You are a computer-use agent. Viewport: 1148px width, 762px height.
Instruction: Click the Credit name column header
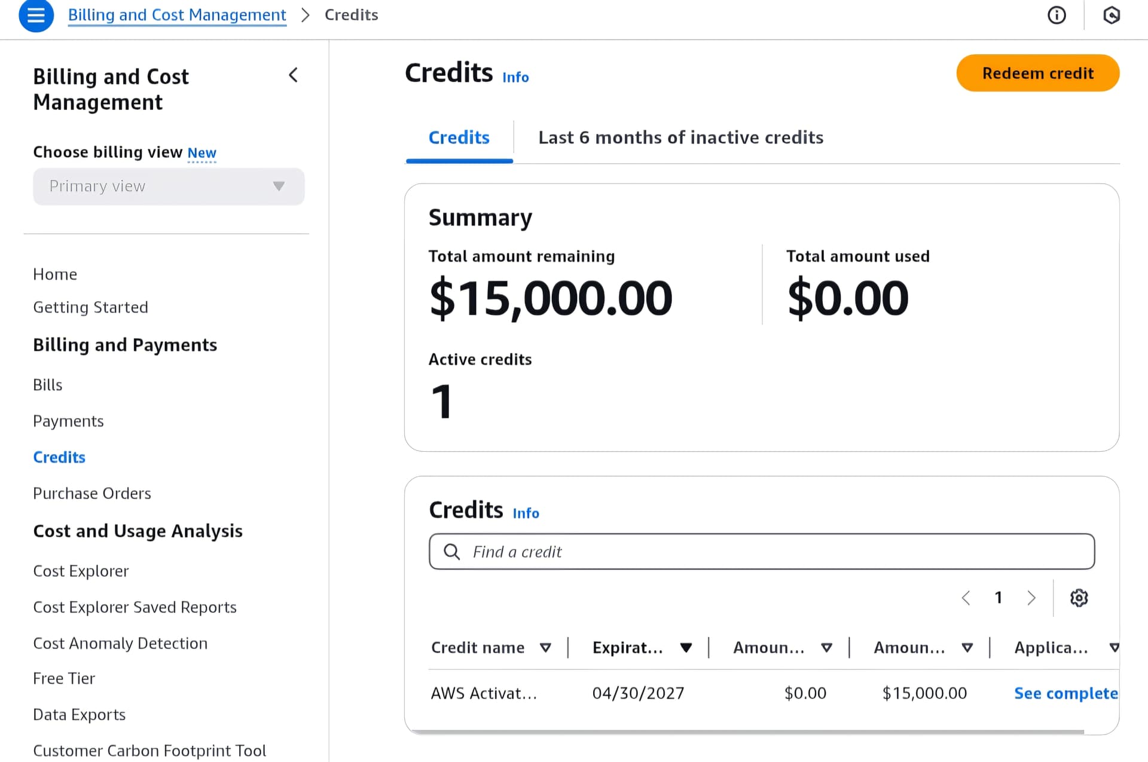(x=478, y=648)
